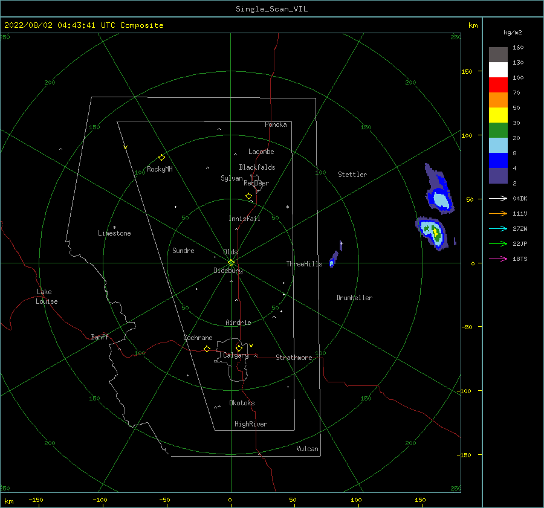Screen dimensions: 544x508
Task: Click the Ponoka city label
Action: pos(276,124)
